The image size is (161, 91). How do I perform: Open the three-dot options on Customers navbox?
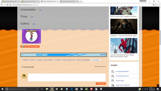(22, 55)
